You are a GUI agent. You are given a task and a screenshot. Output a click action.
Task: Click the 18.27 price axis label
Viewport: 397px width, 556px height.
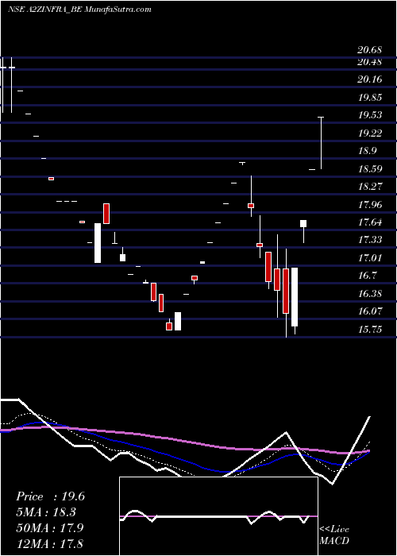click(370, 186)
